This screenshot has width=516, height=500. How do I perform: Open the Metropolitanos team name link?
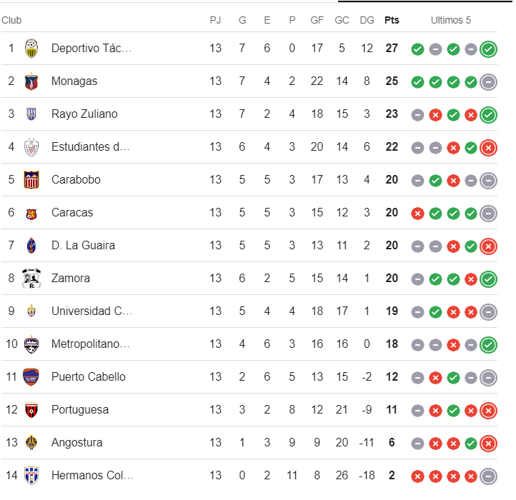91,344
